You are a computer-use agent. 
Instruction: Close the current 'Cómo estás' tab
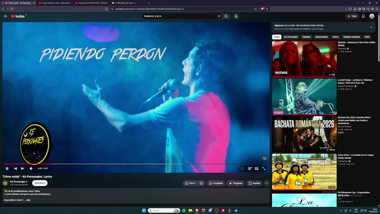coord(34,3)
